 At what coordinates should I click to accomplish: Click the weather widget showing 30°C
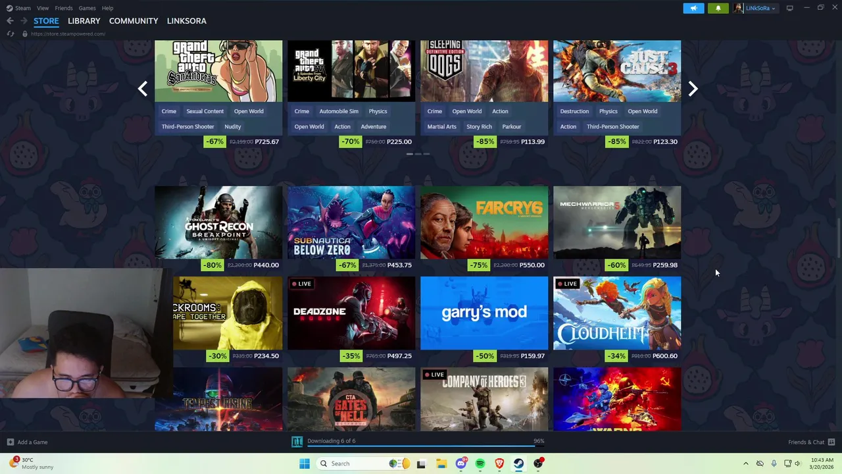pos(30,463)
